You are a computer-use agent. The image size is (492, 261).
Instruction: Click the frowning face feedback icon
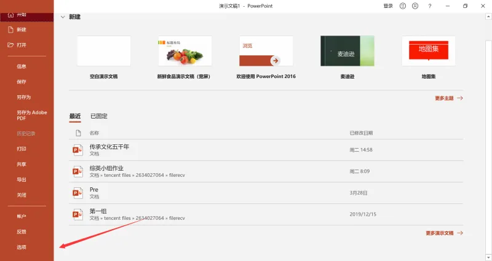click(415, 6)
